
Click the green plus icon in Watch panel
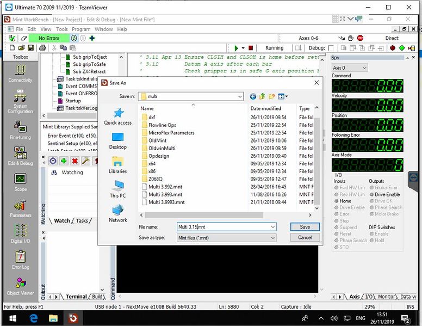[x=64, y=161]
